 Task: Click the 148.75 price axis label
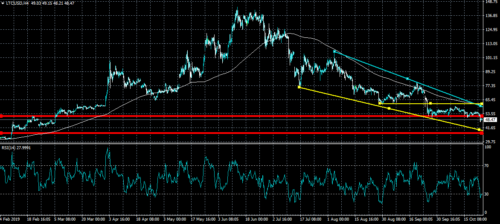click(x=491, y=2)
